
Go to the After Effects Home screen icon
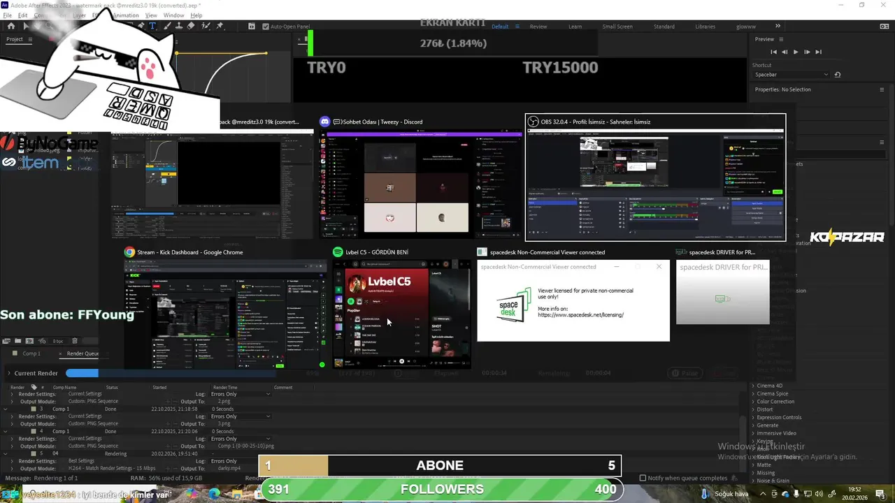pos(10,26)
